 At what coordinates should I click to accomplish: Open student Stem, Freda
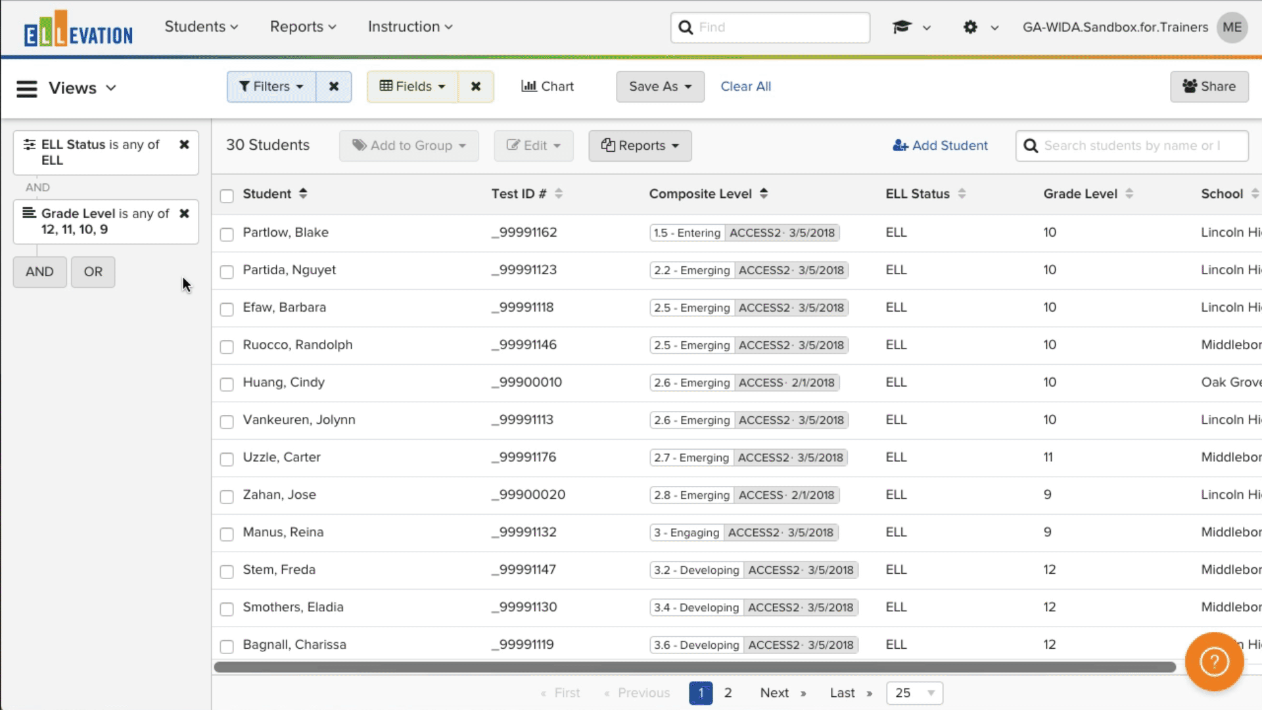(x=279, y=570)
